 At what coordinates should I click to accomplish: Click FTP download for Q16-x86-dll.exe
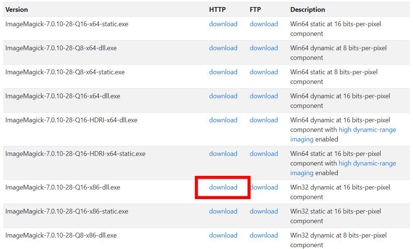pos(264,187)
